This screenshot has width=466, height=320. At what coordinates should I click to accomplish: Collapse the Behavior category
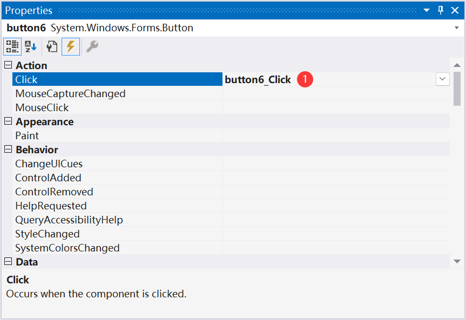(x=8, y=149)
